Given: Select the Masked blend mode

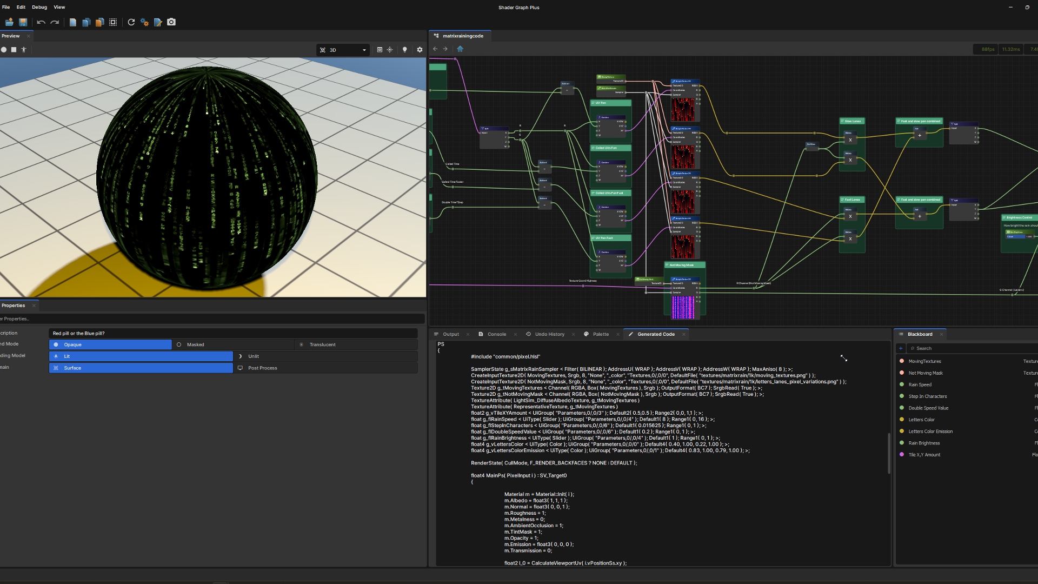Looking at the screenshot, I should [x=195, y=344].
